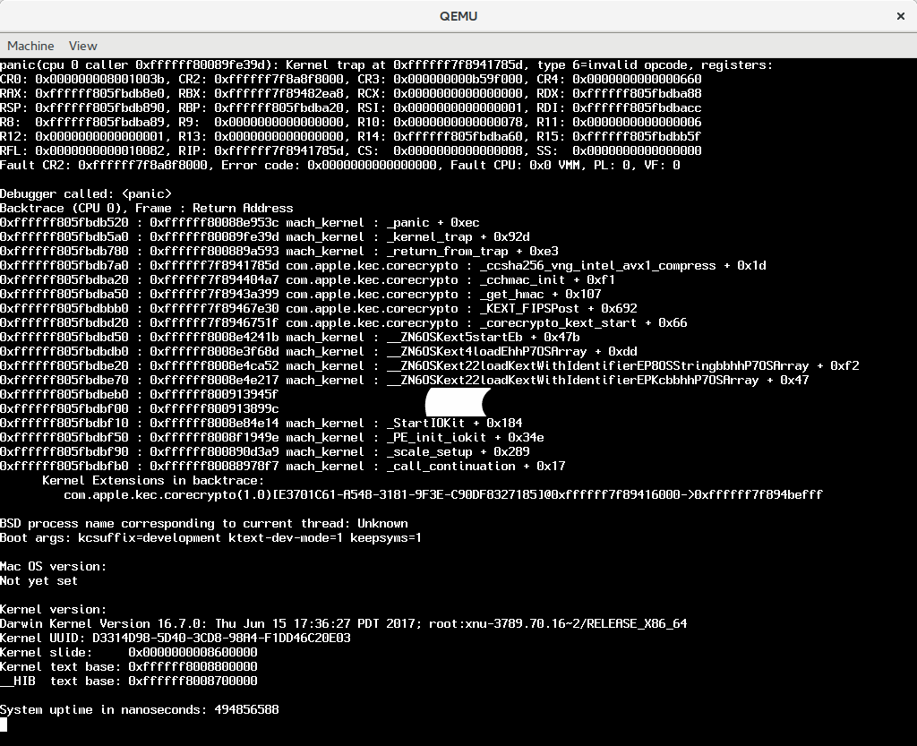Click the white blinking cursor block at bottom
This screenshot has width=917, height=746.
pyautogui.click(x=4, y=725)
